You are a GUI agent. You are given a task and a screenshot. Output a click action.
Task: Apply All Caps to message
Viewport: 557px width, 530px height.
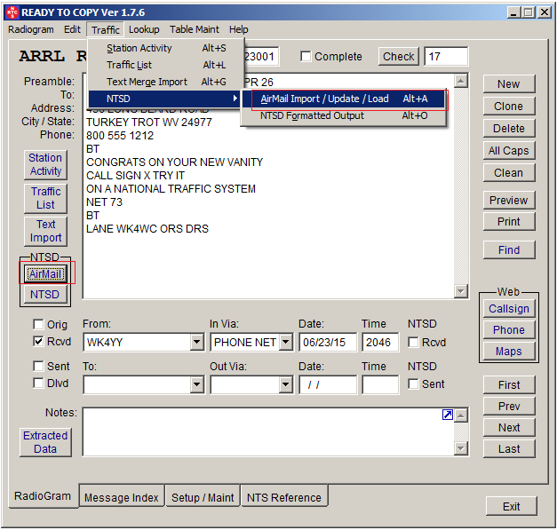tap(509, 151)
